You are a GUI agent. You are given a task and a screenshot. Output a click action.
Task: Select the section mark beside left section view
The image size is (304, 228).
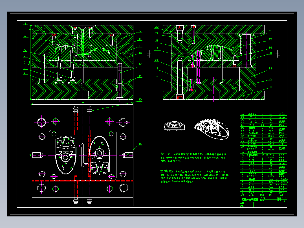point(149,54)
